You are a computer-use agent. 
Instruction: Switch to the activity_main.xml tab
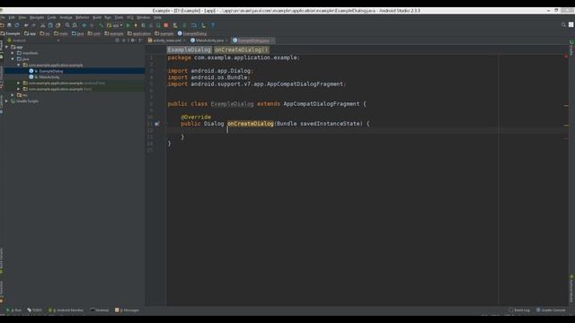167,40
